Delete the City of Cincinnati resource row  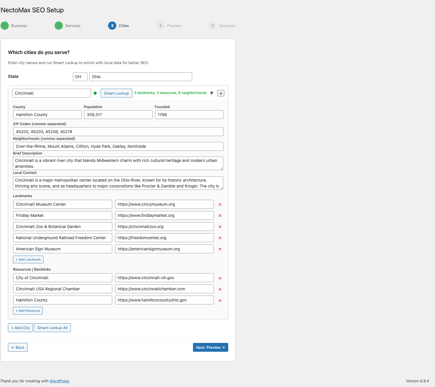pyautogui.click(x=220, y=278)
